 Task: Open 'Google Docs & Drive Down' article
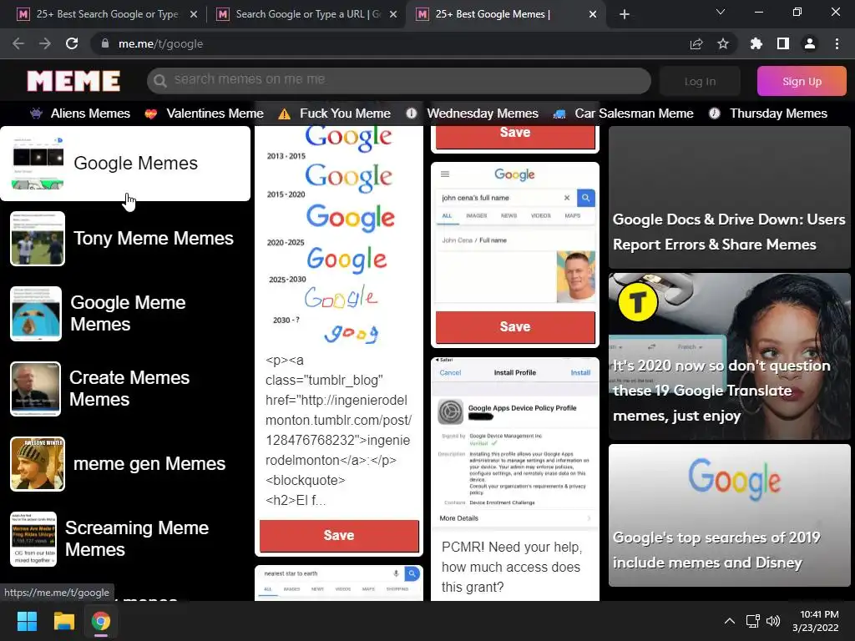click(730, 197)
